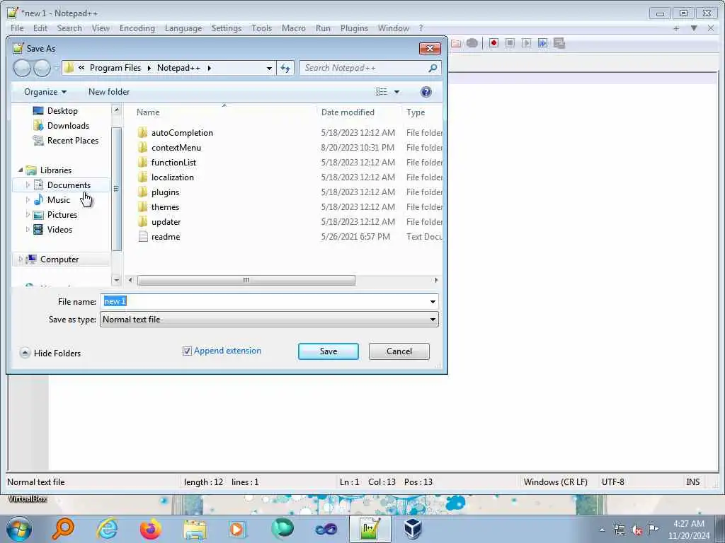Image resolution: width=725 pixels, height=543 pixels.
Task: Open the Organize dropdown menu
Action: 45,92
